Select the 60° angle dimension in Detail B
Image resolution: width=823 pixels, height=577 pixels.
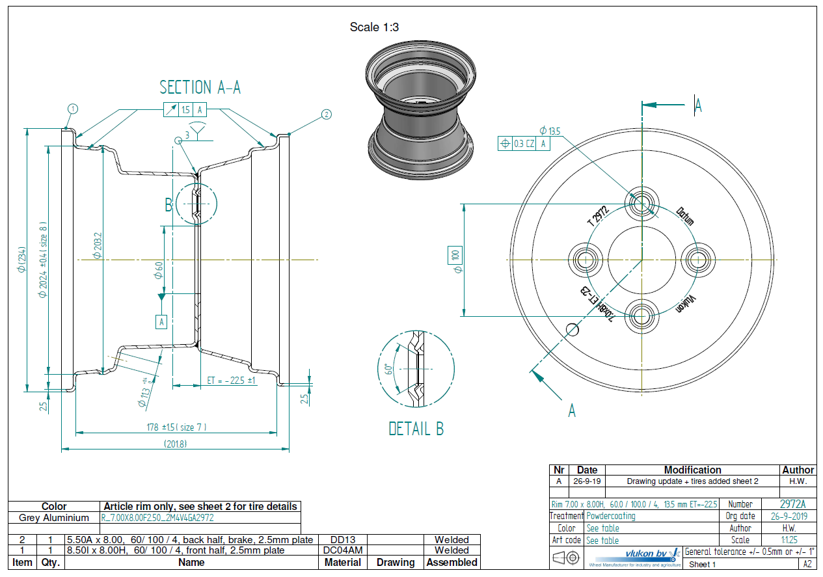[389, 369]
